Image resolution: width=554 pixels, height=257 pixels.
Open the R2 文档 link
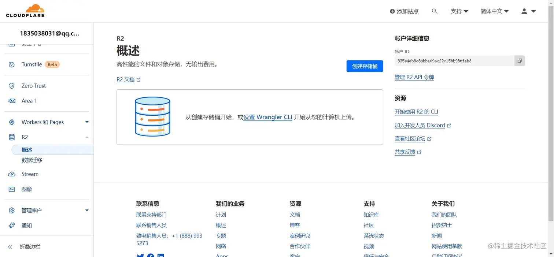pyautogui.click(x=125, y=79)
